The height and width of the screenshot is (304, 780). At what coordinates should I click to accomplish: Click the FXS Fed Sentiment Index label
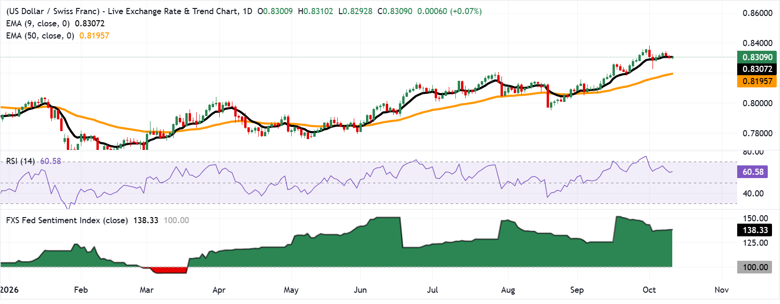coord(67,220)
